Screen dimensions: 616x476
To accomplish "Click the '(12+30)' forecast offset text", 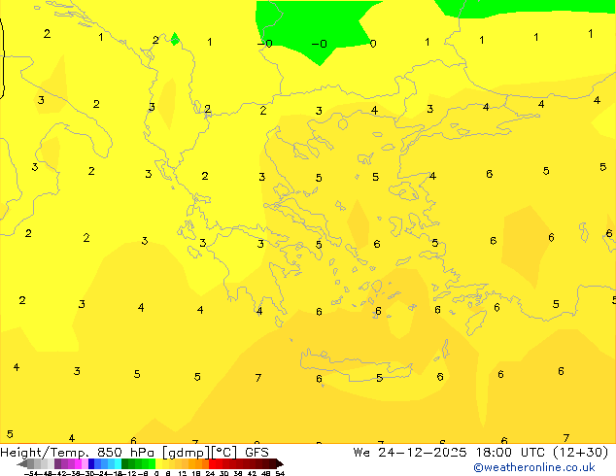I will point(580,453).
